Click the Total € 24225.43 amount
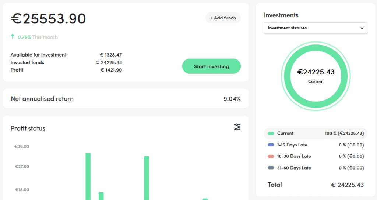This screenshot has width=377, height=200. (x=347, y=185)
